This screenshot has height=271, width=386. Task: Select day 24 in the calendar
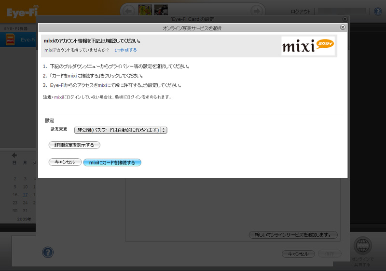click(25, 203)
